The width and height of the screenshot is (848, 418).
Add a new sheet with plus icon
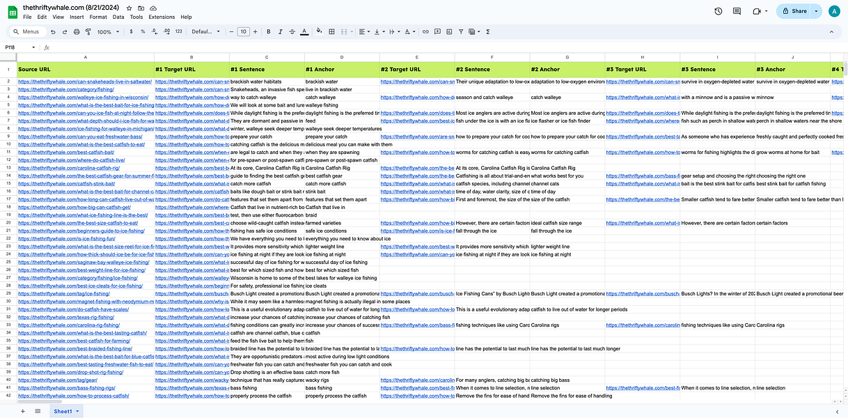pos(22,411)
